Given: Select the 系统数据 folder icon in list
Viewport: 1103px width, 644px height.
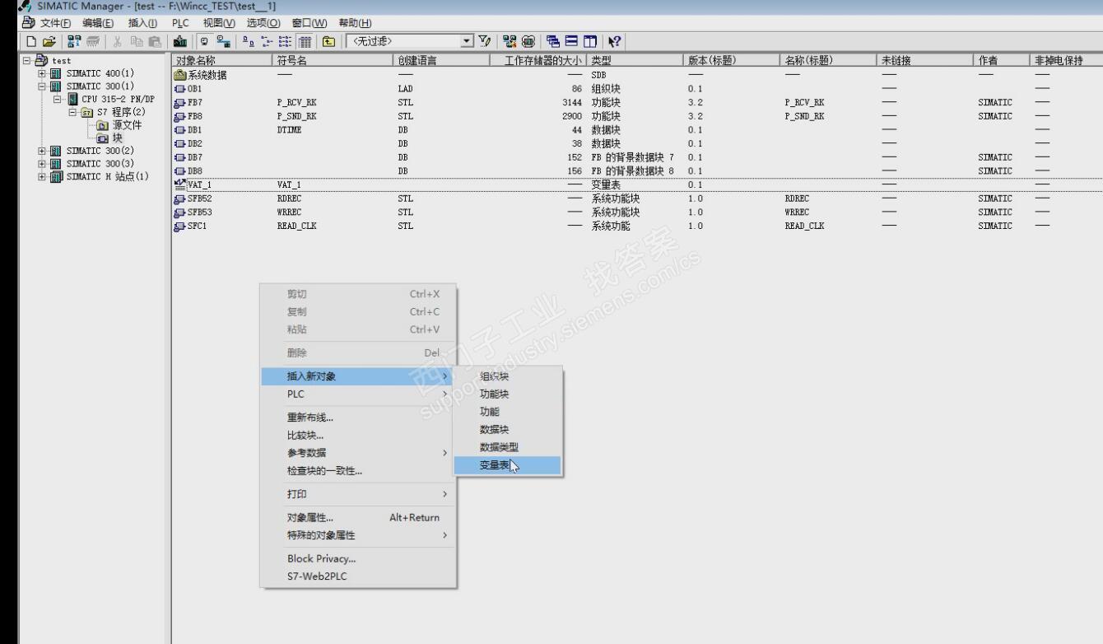Looking at the screenshot, I should tap(181, 75).
